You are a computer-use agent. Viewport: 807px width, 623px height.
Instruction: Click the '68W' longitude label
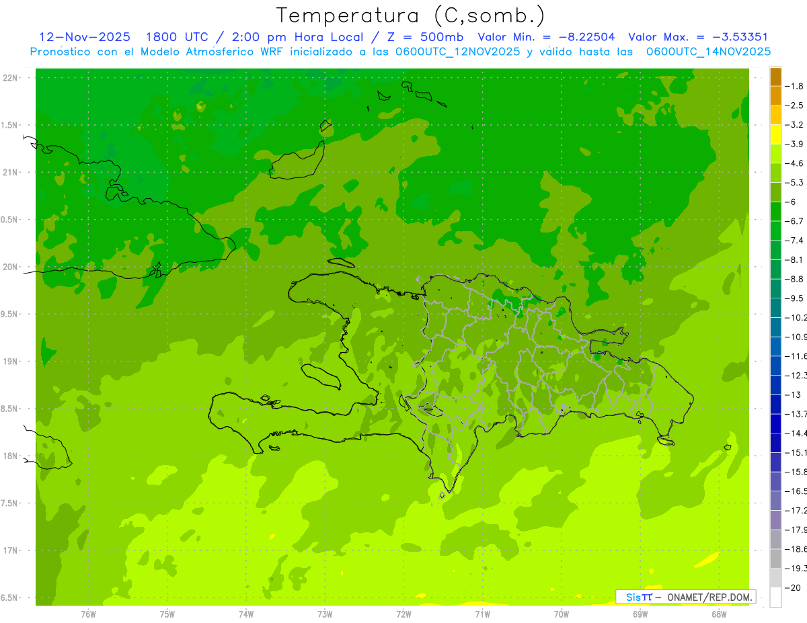719,614
